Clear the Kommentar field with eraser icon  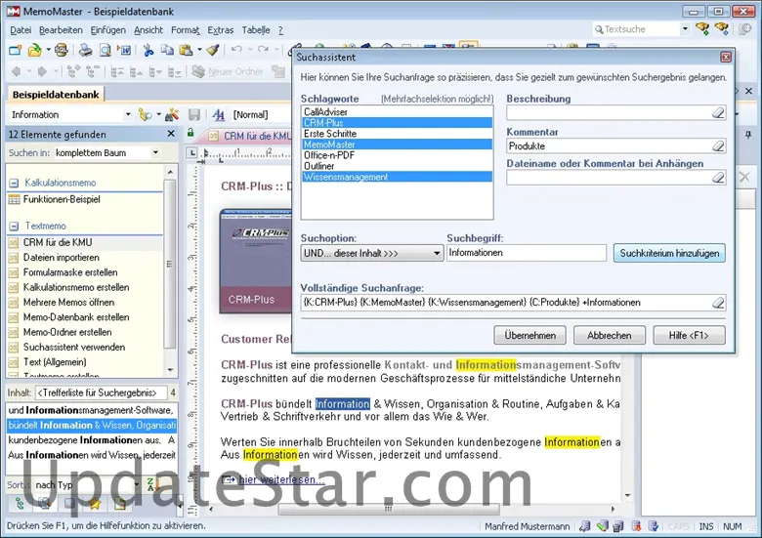click(718, 146)
